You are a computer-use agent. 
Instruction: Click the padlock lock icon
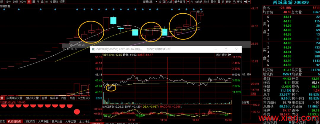click(x=234, y=2)
